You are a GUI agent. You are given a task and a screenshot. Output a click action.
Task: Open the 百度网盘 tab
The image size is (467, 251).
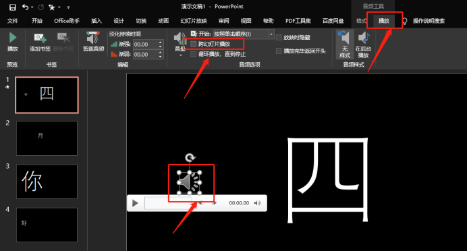(333, 21)
